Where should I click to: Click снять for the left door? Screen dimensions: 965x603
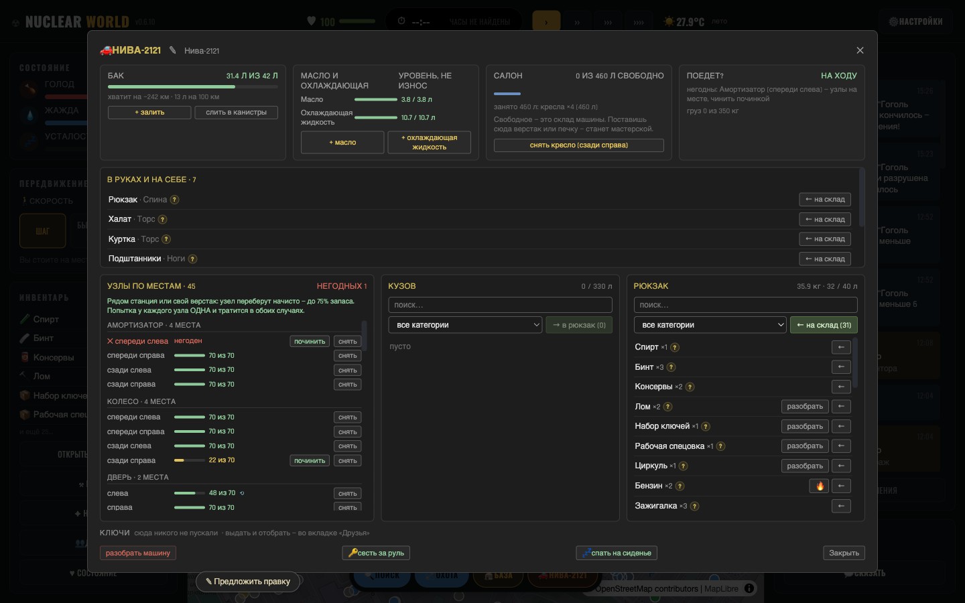348,494
